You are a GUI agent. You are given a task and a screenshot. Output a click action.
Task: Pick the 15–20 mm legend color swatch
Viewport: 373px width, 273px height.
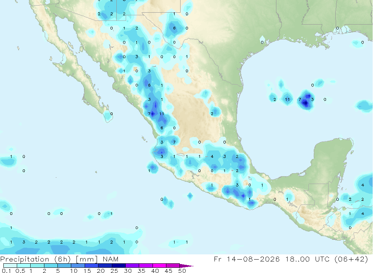coord(92,266)
